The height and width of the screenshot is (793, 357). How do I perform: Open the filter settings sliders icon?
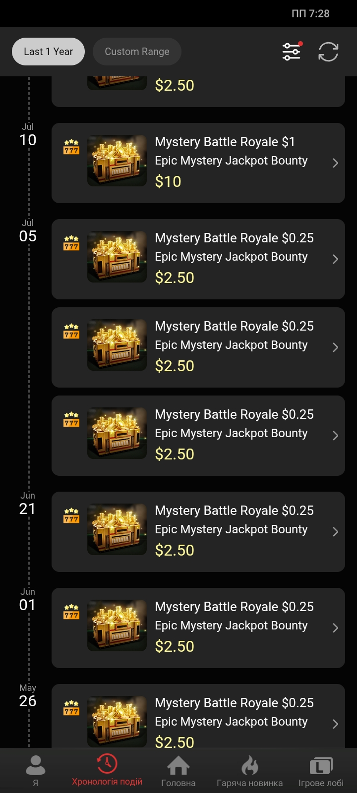point(292,51)
